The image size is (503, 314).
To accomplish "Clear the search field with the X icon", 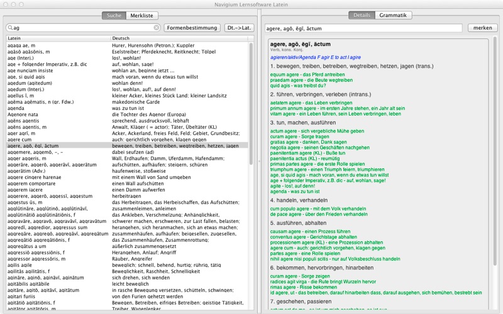I will point(156,28).
